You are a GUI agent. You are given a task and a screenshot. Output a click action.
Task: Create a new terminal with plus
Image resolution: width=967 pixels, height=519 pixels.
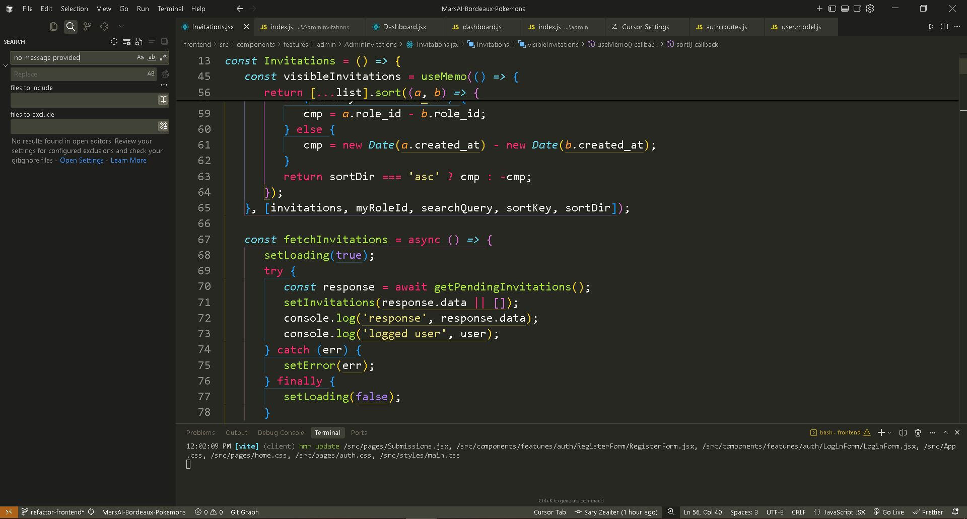(x=881, y=432)
